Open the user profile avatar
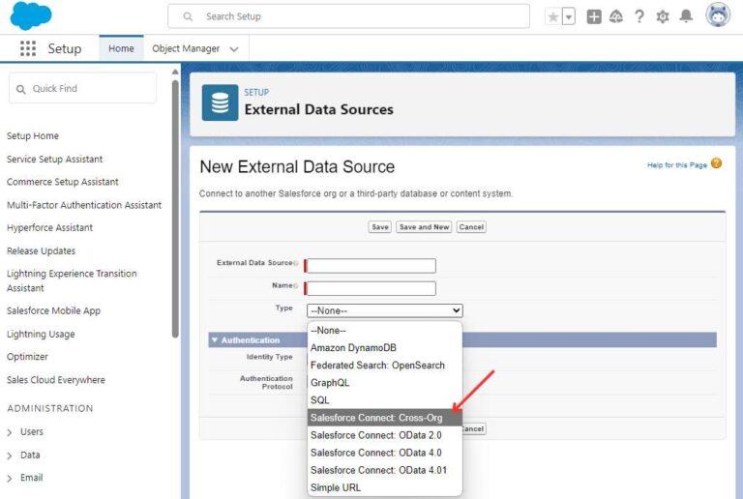Viewport: 743px width, 499px height. 718,15
